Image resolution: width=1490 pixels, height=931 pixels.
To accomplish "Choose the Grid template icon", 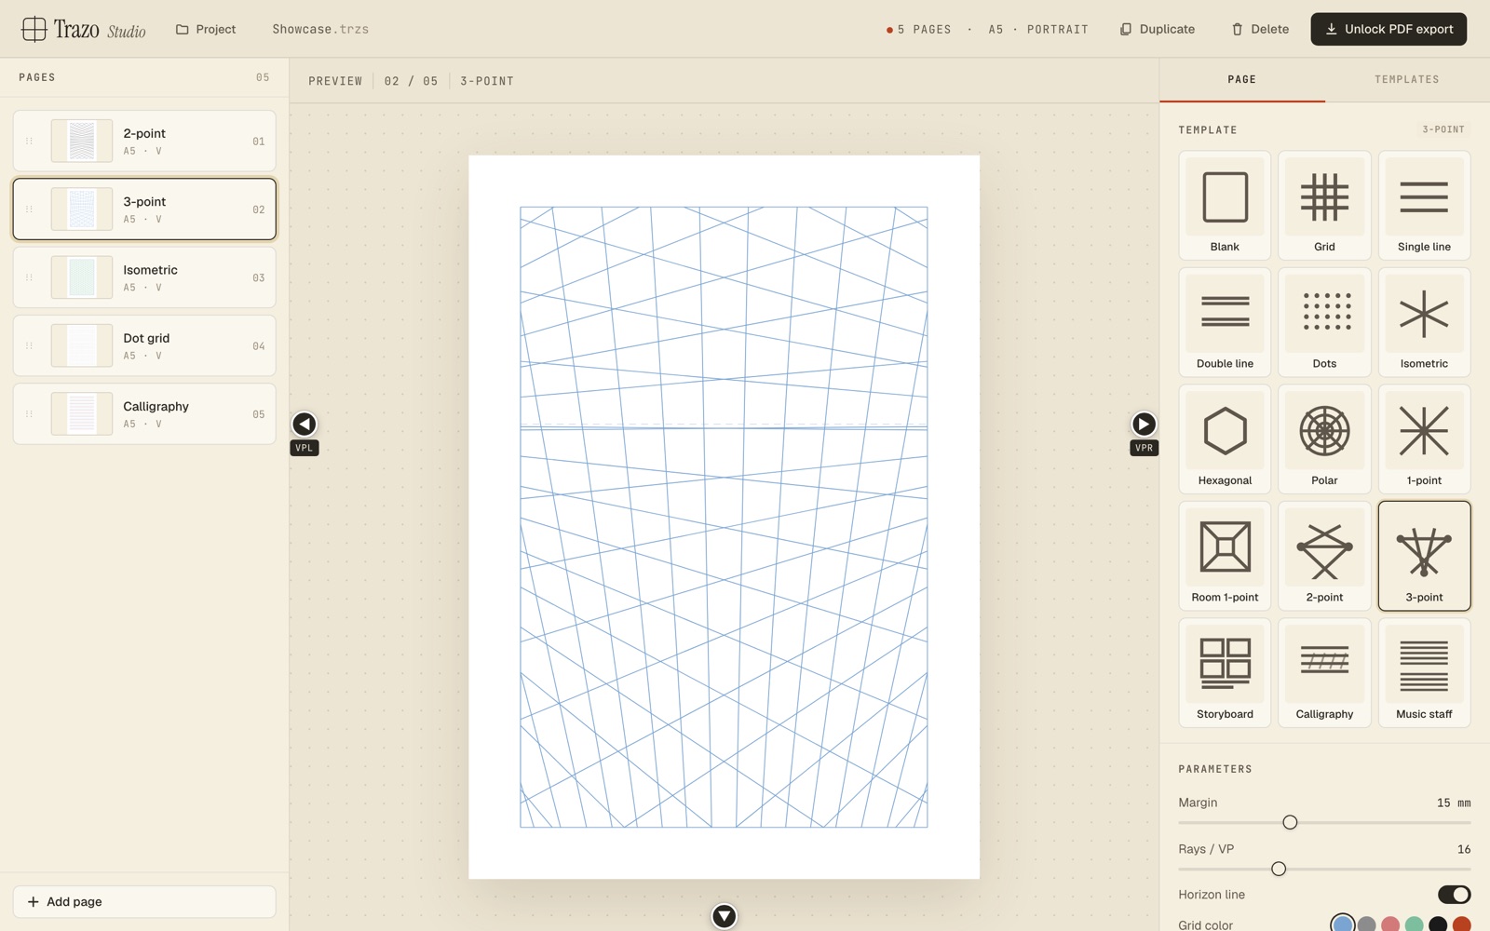I will pos(1324,205).
